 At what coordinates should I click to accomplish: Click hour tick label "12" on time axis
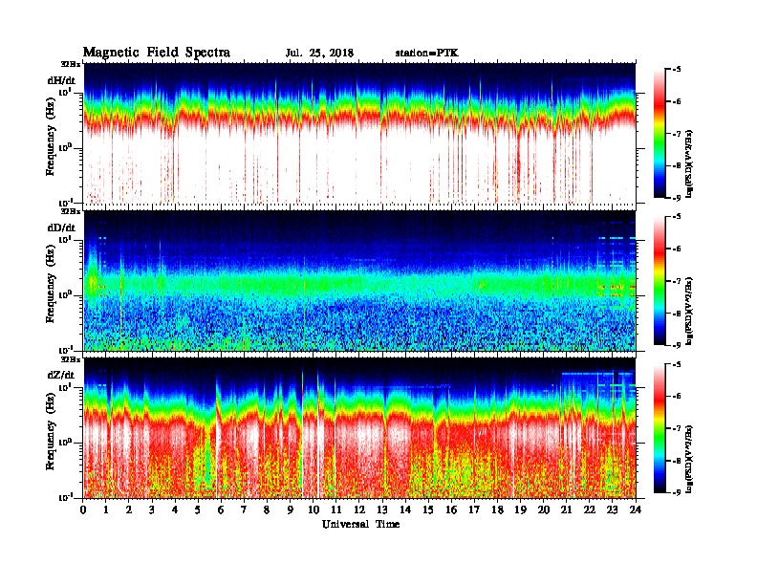click(359, 509)
